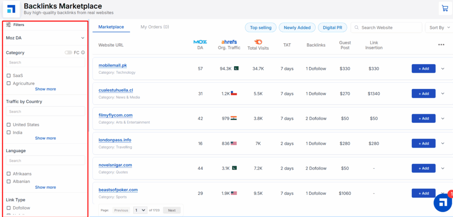
Task: Check the Agriculture category checkbox
Action: (x=9, y=84)
